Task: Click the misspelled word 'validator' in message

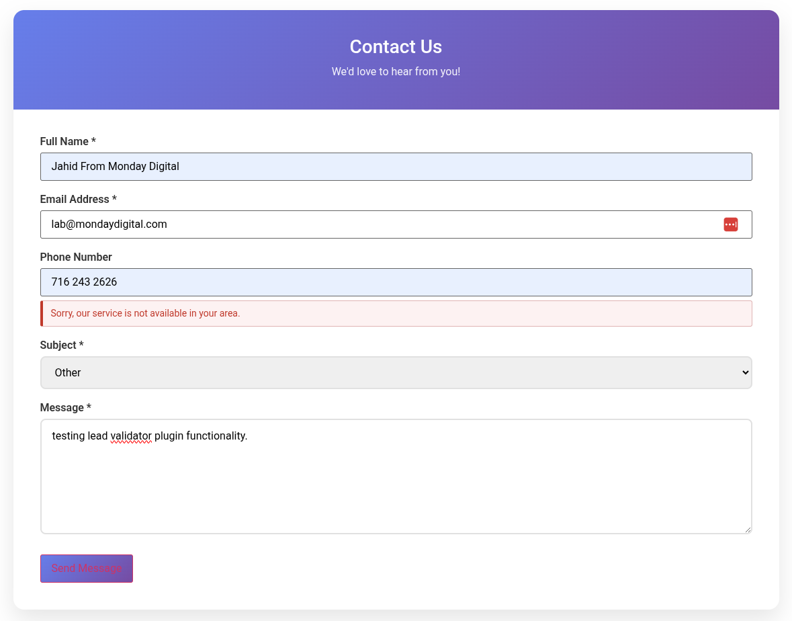Action: (x=131, y=436)
